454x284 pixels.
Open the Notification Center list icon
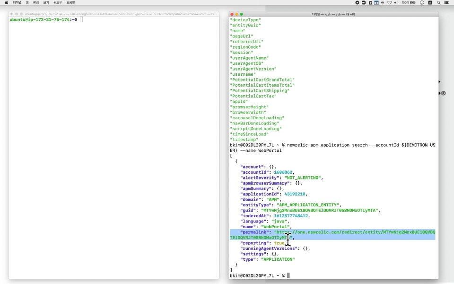point(446,3)
